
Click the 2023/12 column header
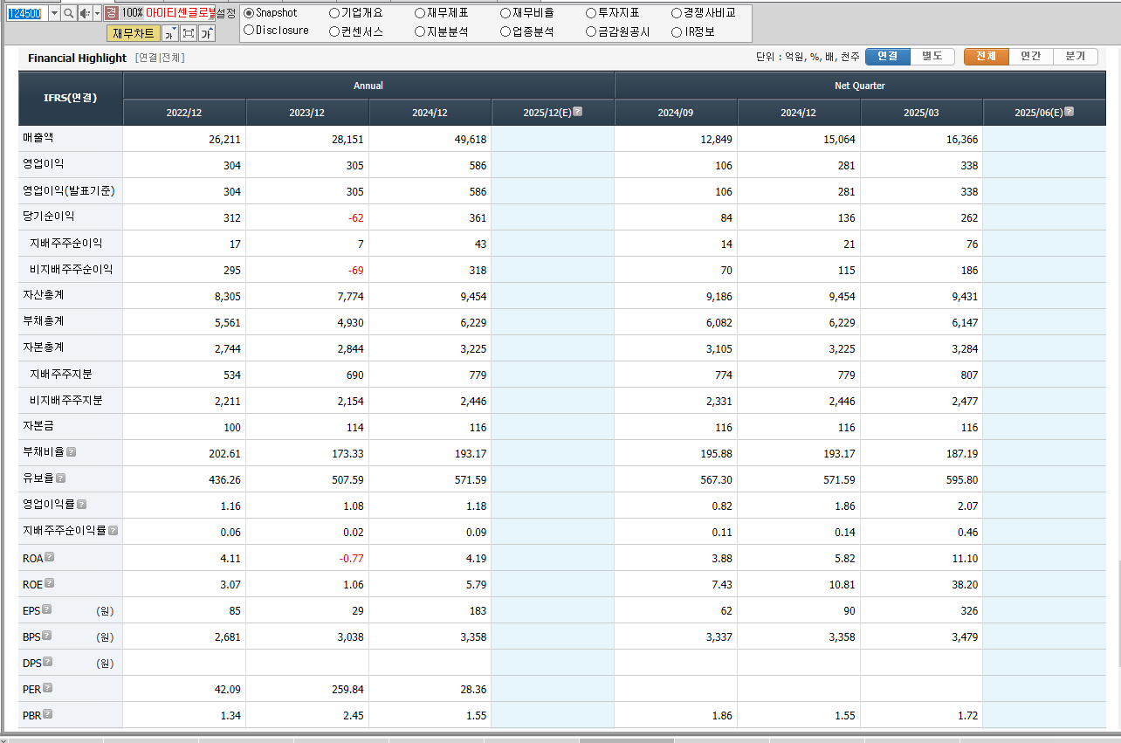tap(307, 113)
